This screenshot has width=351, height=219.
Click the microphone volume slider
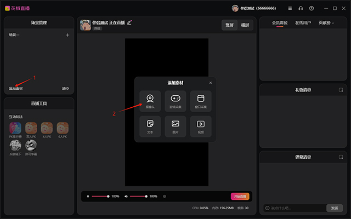click(x=100, y=196)
